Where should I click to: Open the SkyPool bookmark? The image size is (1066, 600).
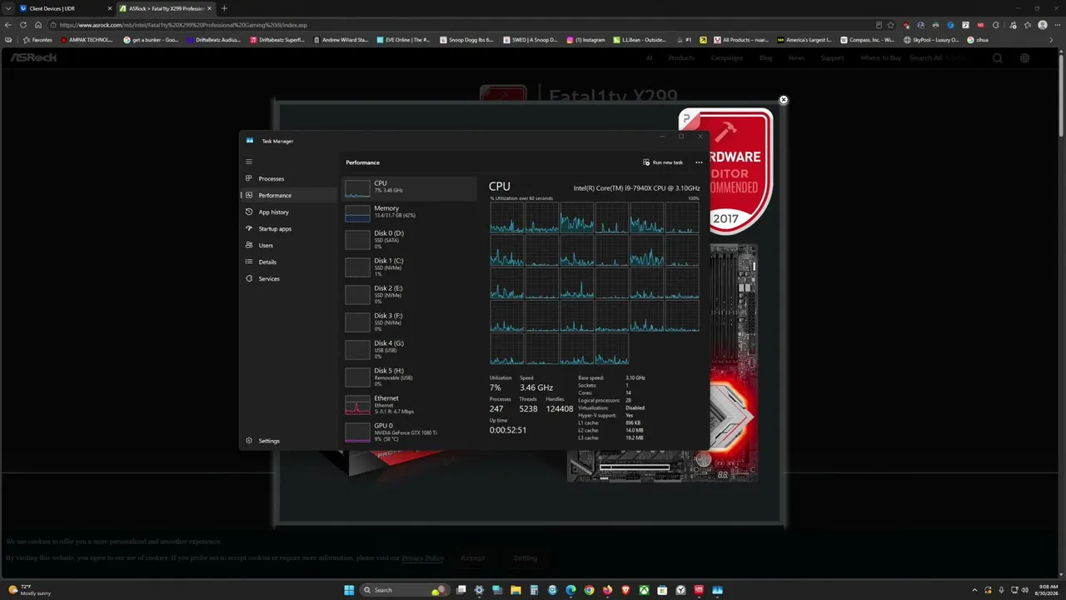click(x=930, y=40)
